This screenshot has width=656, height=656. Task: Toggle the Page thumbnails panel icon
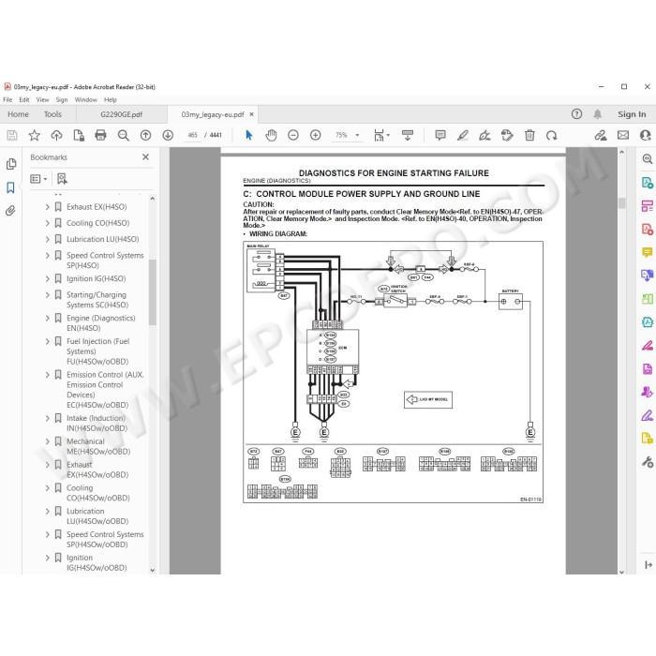point(11,164)
